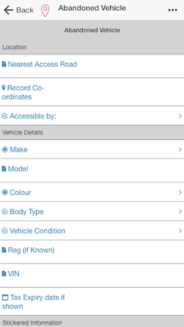Screen dimensions: 184x327
Task: Tap the red location pin icon
Action: coord(45,11)
